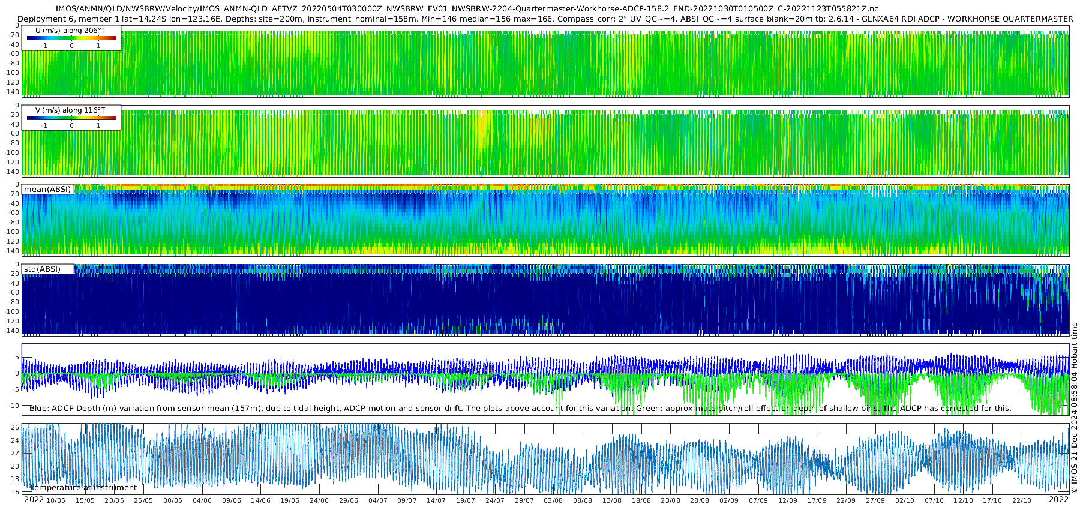This screenshot has height=510, width=1080.
Task: Click the 'Temperature at instrument' label
Action: click(83, 488)
